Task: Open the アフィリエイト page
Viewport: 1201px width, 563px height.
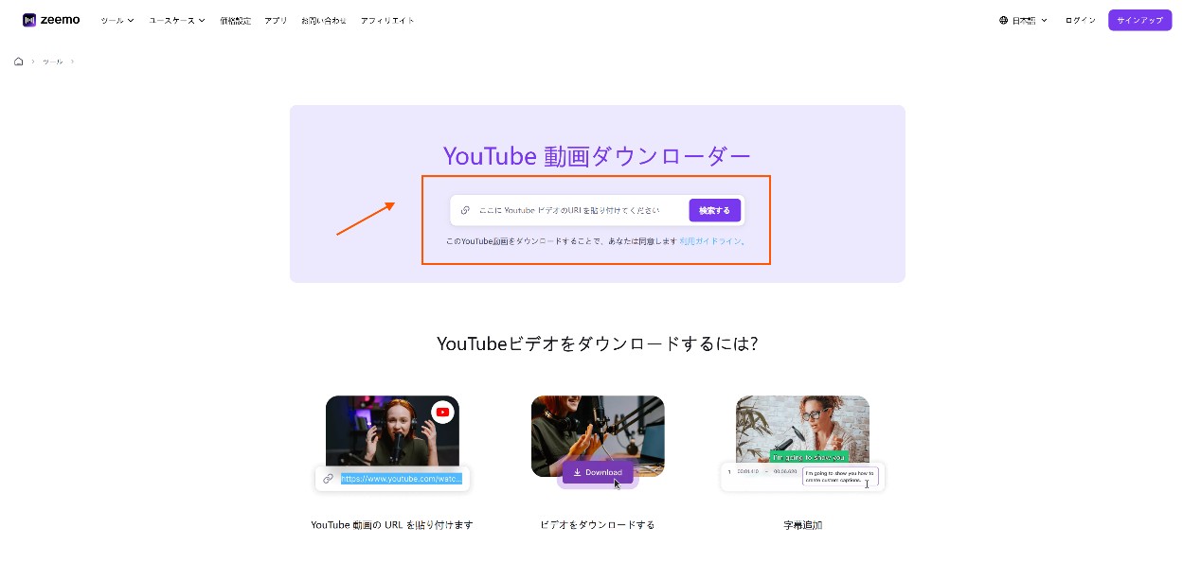Action: pos(387,20)
